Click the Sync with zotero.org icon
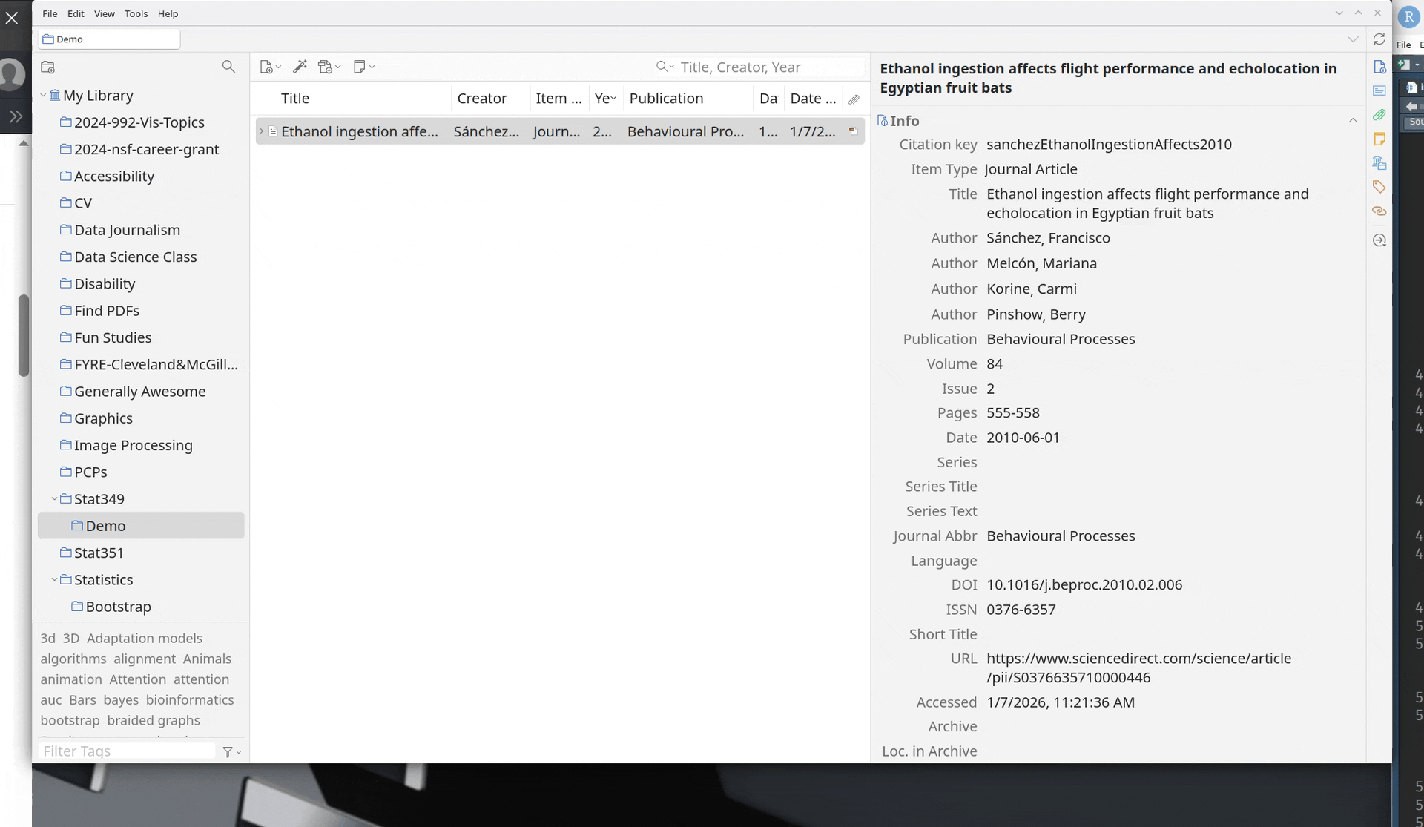 pyautogui.click(x=1379, y=39)
